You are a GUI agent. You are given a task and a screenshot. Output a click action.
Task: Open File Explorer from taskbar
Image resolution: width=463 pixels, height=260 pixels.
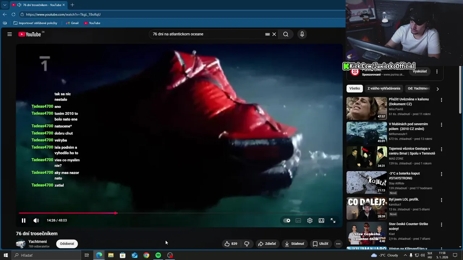(x=111, y=255)
